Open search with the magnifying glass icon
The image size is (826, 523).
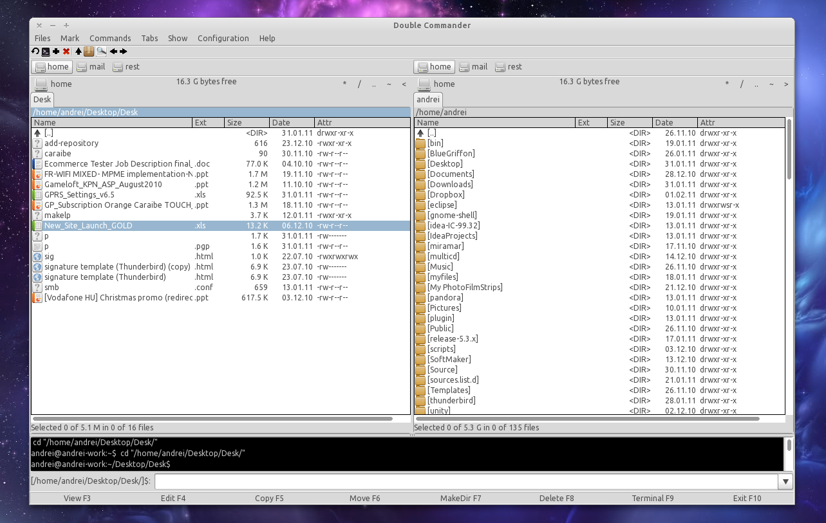pyautogui.click(x=101, y=51)
